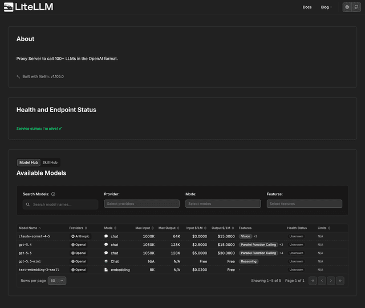Click the magnifier icon in model search

tap(28, 204)
